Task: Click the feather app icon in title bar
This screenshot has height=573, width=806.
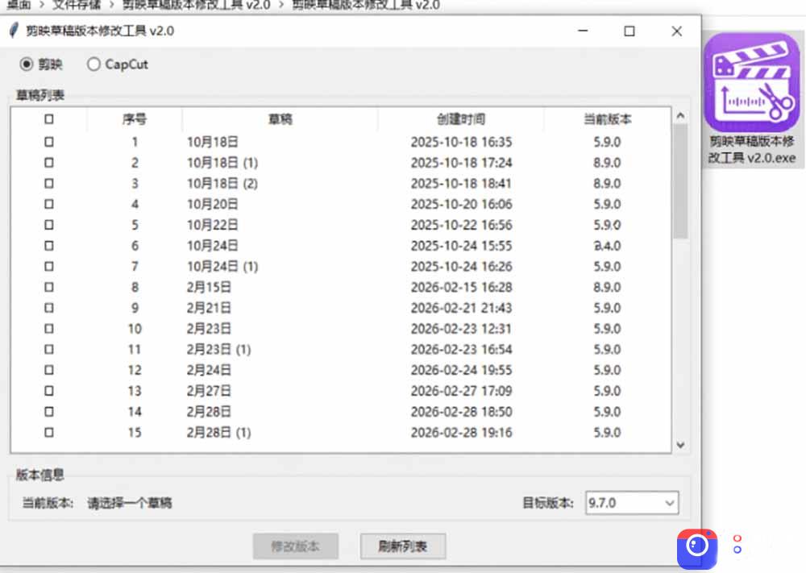Action: pyautogui.click(x=14, y=31)
